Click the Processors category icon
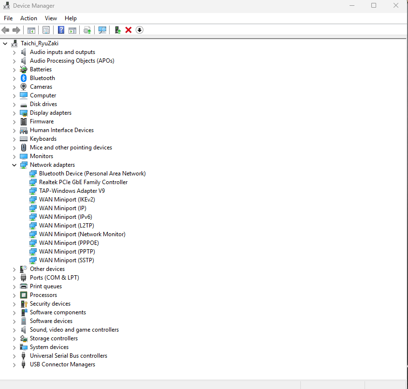The width and height of the screenshot is (408, 389). (24, 295)
